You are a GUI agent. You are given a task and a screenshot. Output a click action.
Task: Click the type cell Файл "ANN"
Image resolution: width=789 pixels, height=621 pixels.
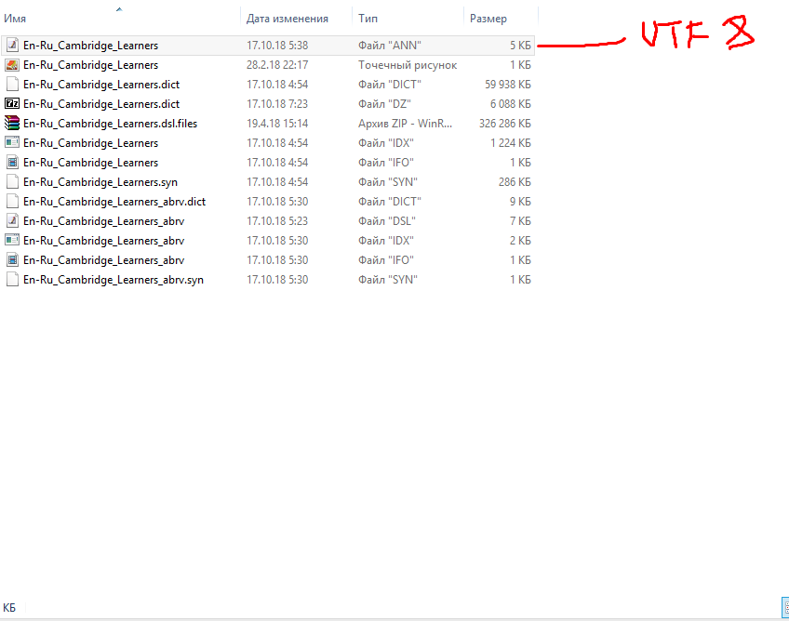click(x=390, y=46)
